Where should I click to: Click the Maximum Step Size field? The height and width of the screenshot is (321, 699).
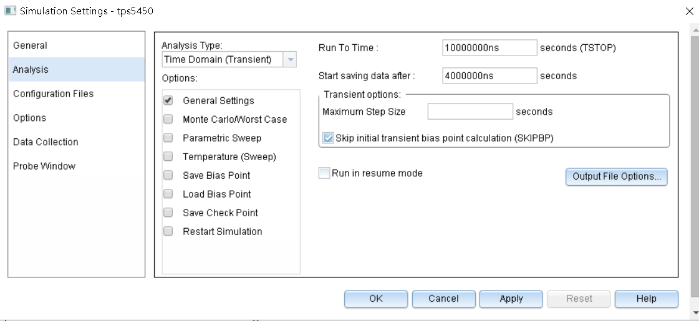[470, 112]
